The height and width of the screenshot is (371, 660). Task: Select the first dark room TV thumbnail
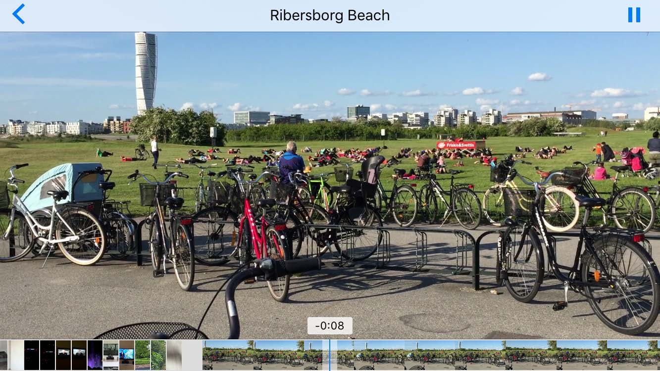63,355
